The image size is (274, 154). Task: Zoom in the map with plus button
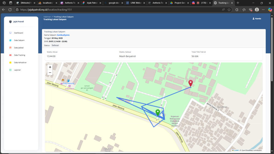(50, 67)
